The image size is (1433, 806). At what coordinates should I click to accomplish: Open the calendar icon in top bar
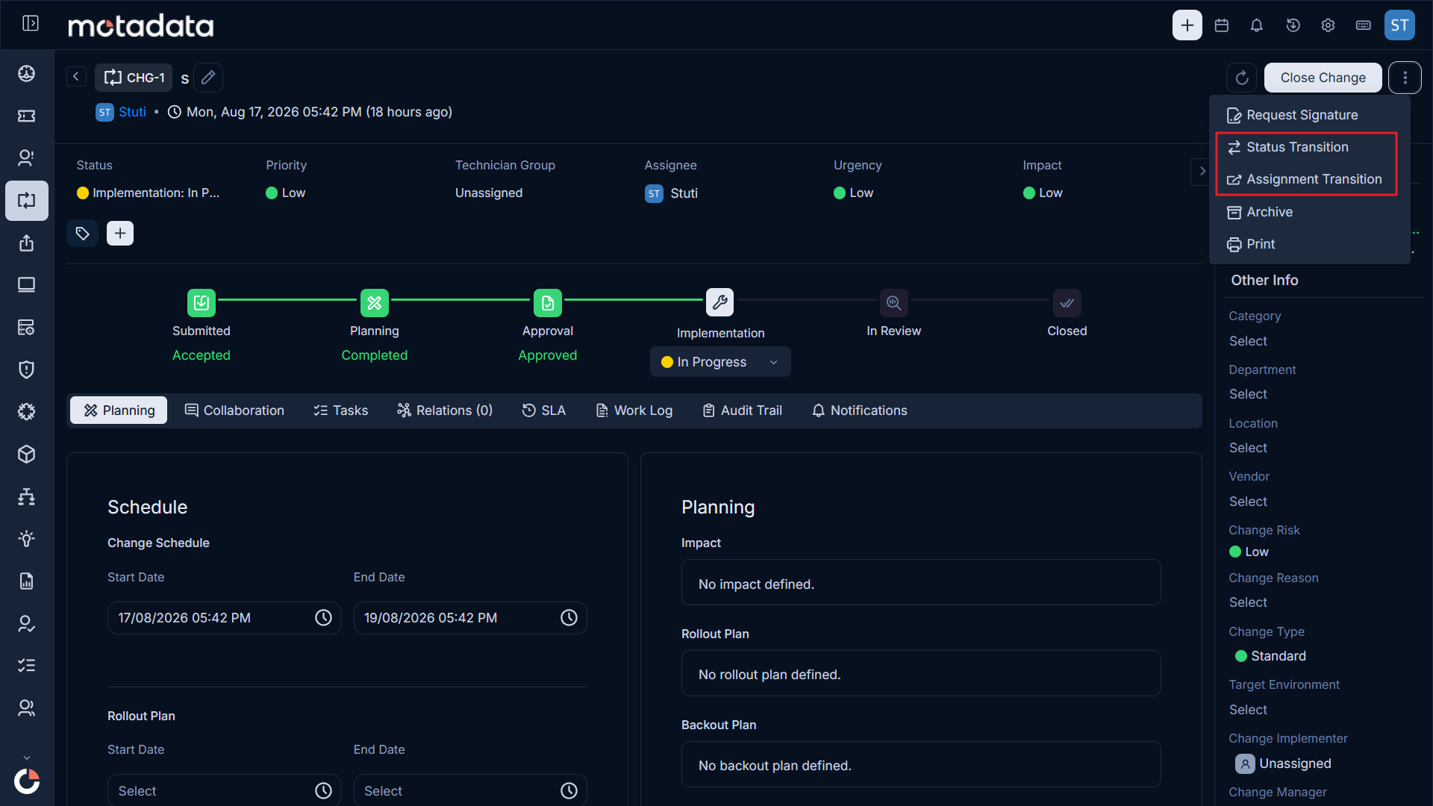[1222, 25]
